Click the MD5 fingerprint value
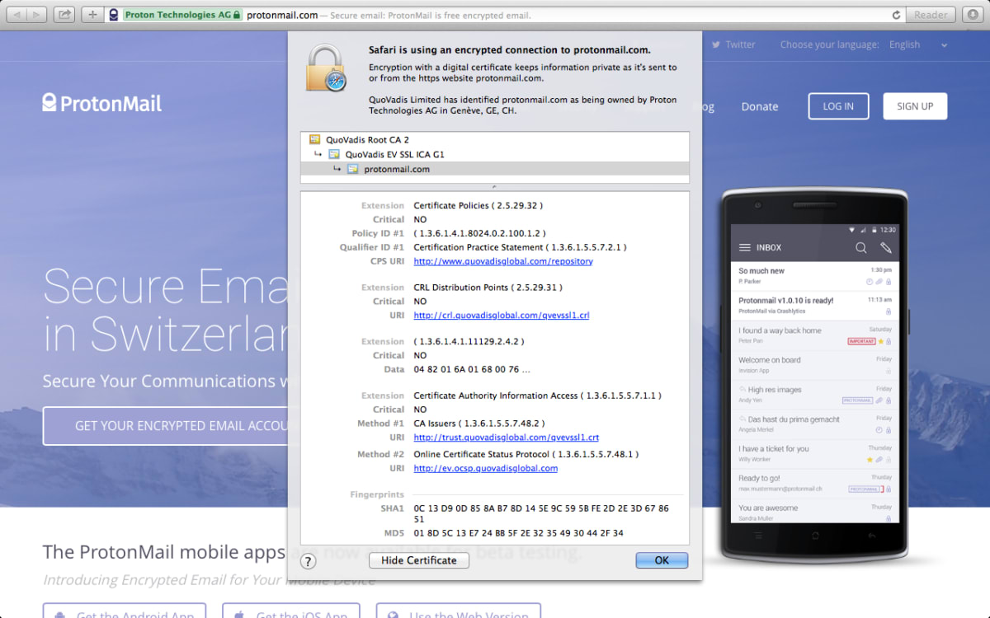990x618 pixels. point(519,533)
